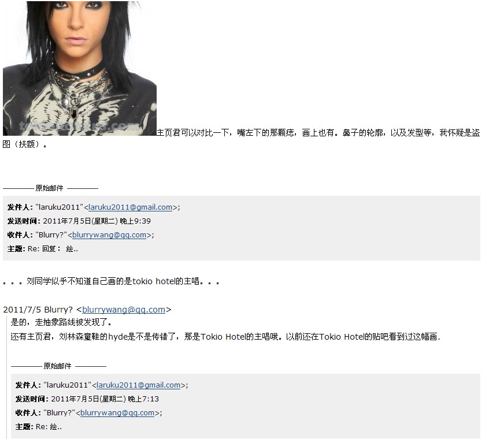Open blurrywang@qq.com link beside 2011/7/5 Blurry?
Screen dimensions: 489x439
pos(124,310)
